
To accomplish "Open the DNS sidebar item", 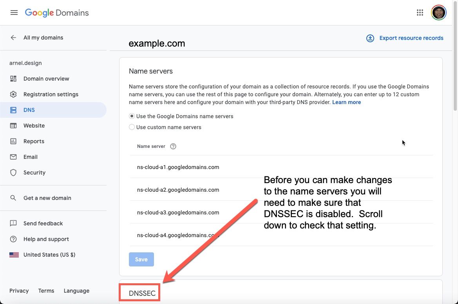I will [29, 110].
